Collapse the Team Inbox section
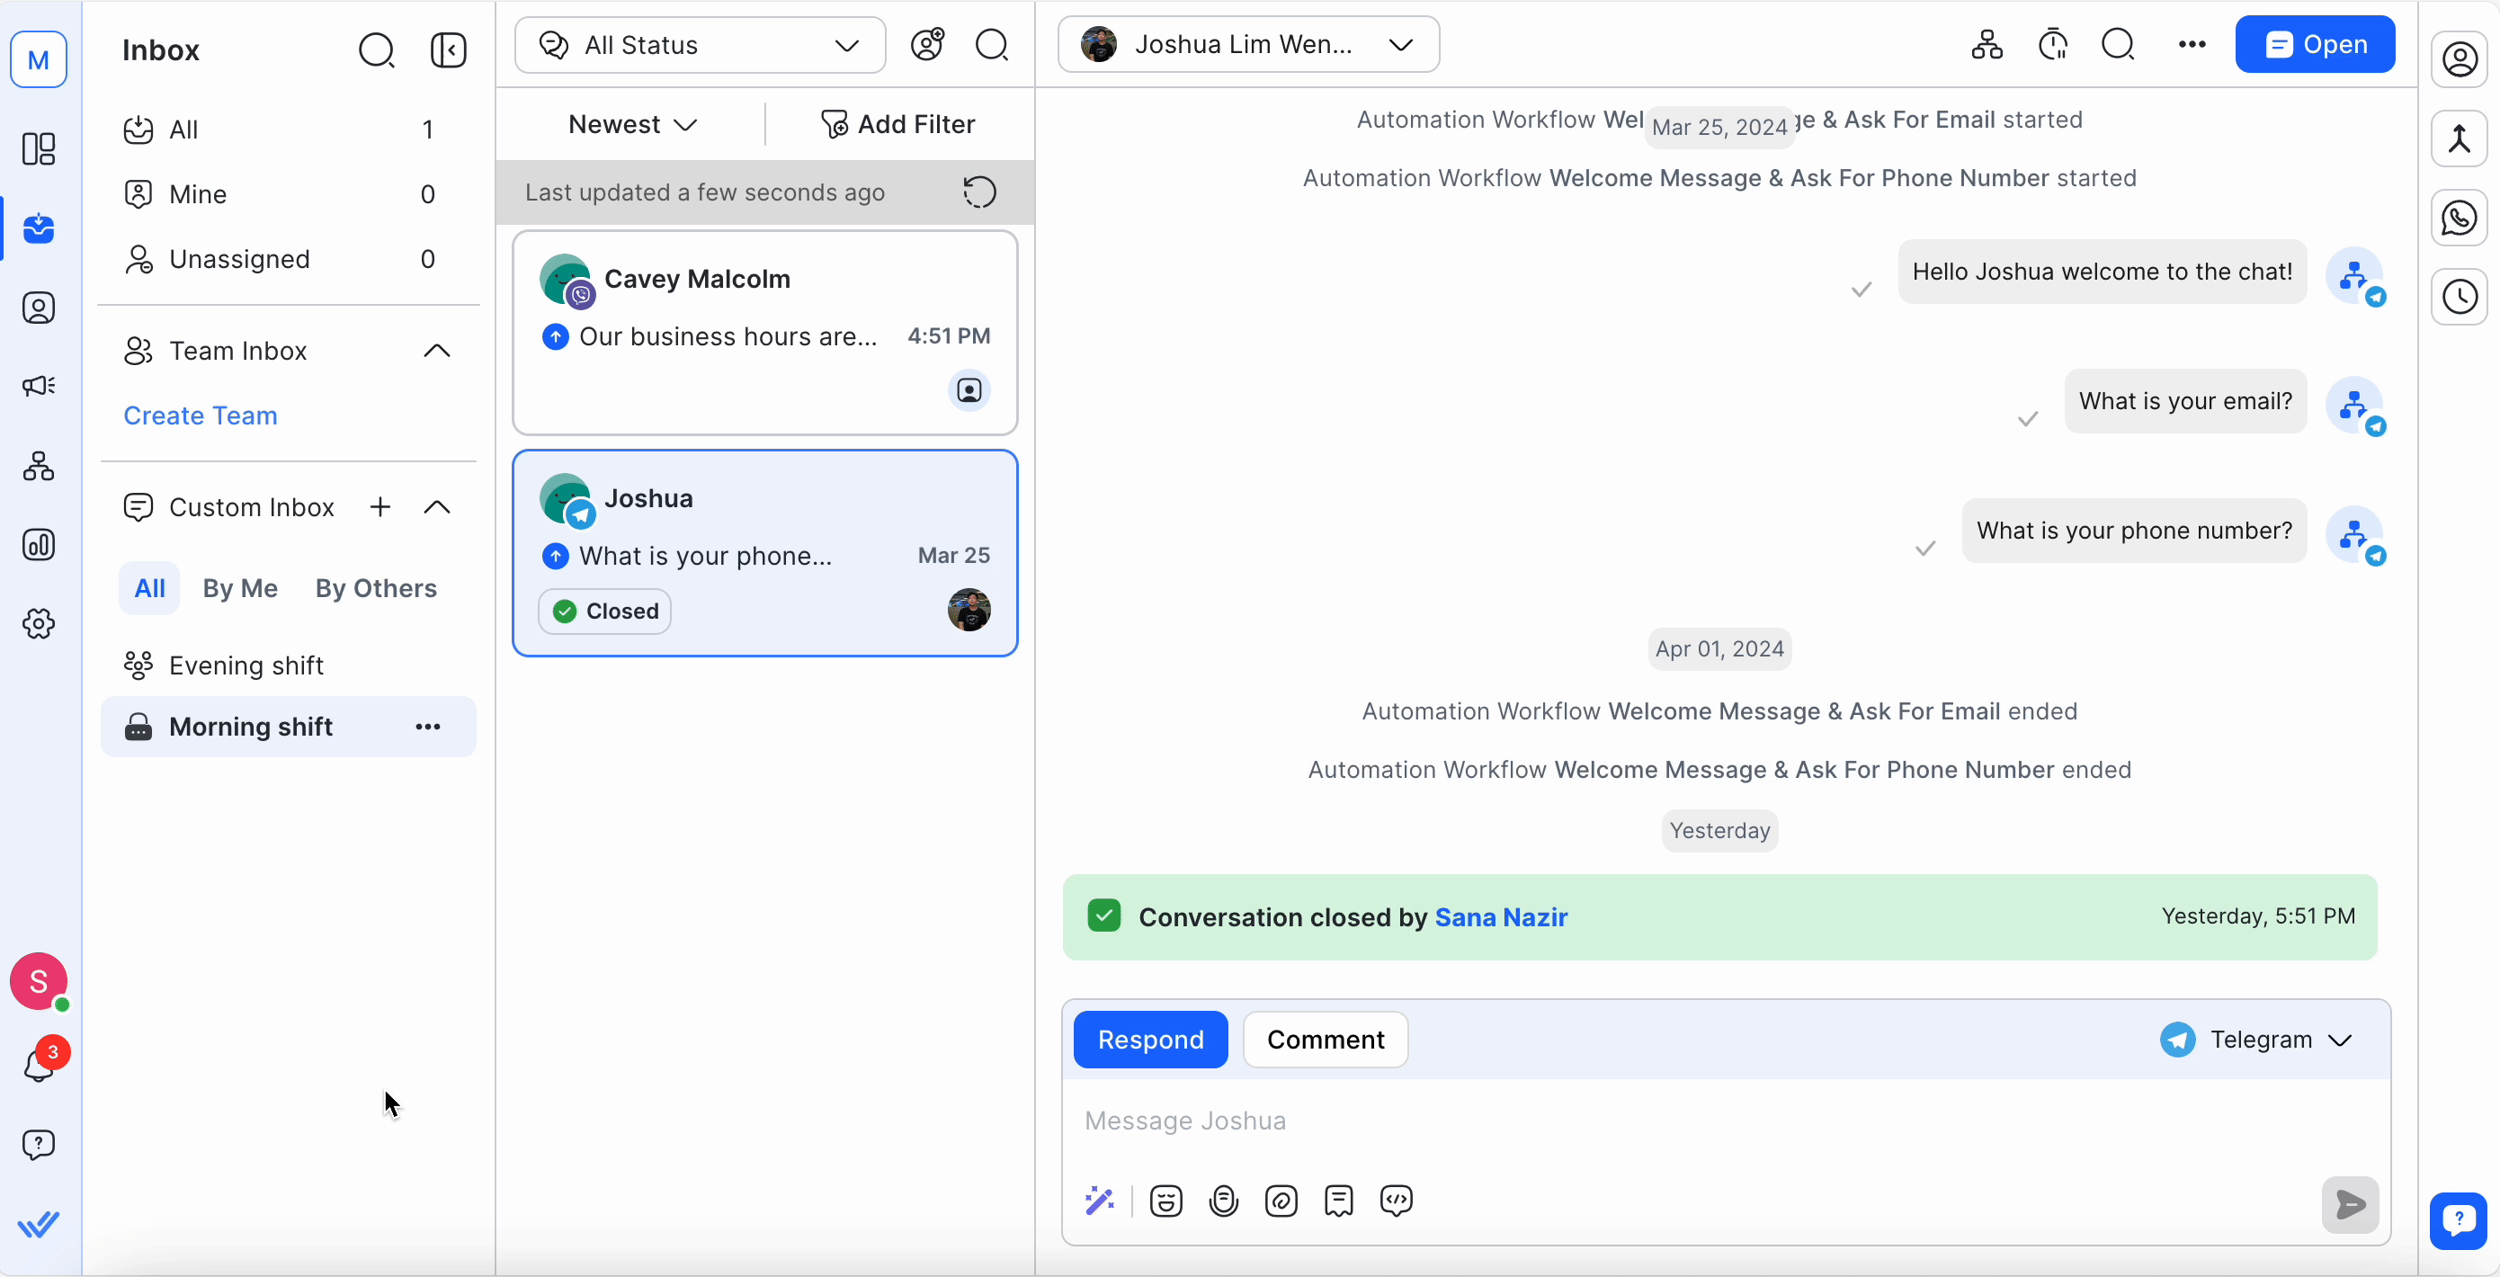 (x=437, y=351)
